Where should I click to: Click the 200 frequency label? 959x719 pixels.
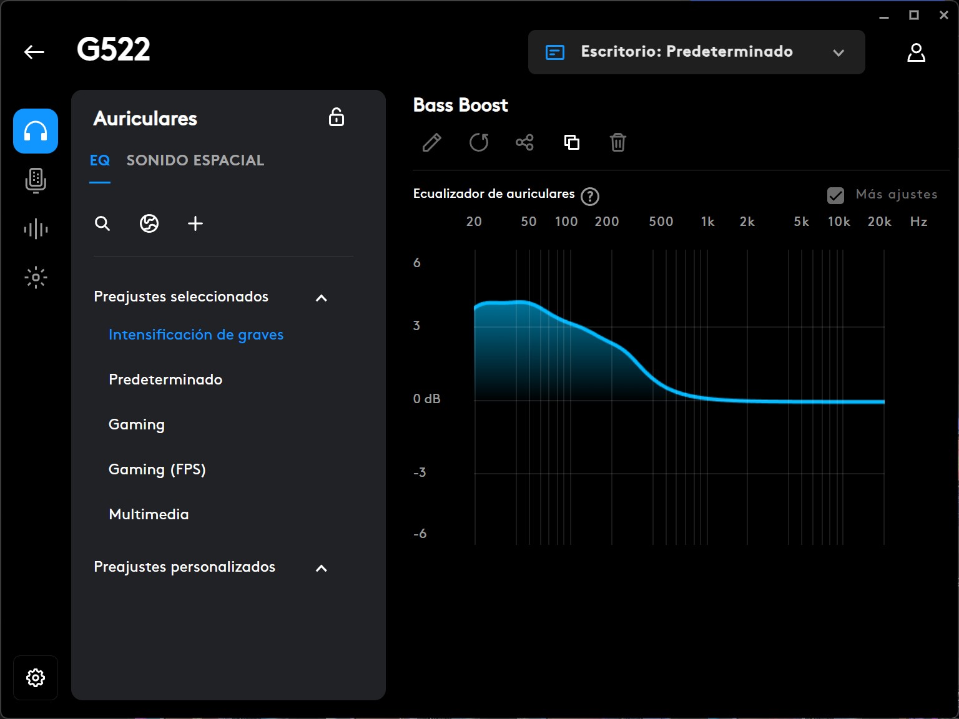[x=607, y=222]
